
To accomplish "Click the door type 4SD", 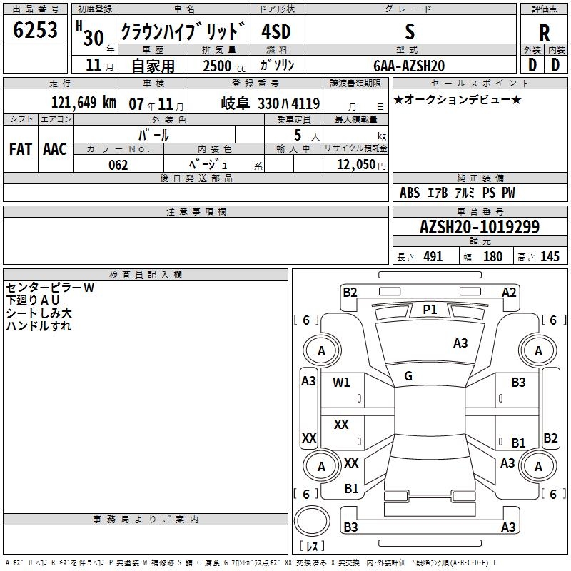I will [276, 31].
